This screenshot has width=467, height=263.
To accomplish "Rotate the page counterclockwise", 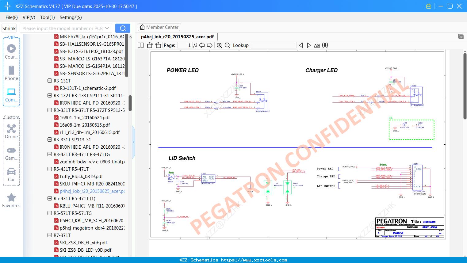I will (150, 45).
